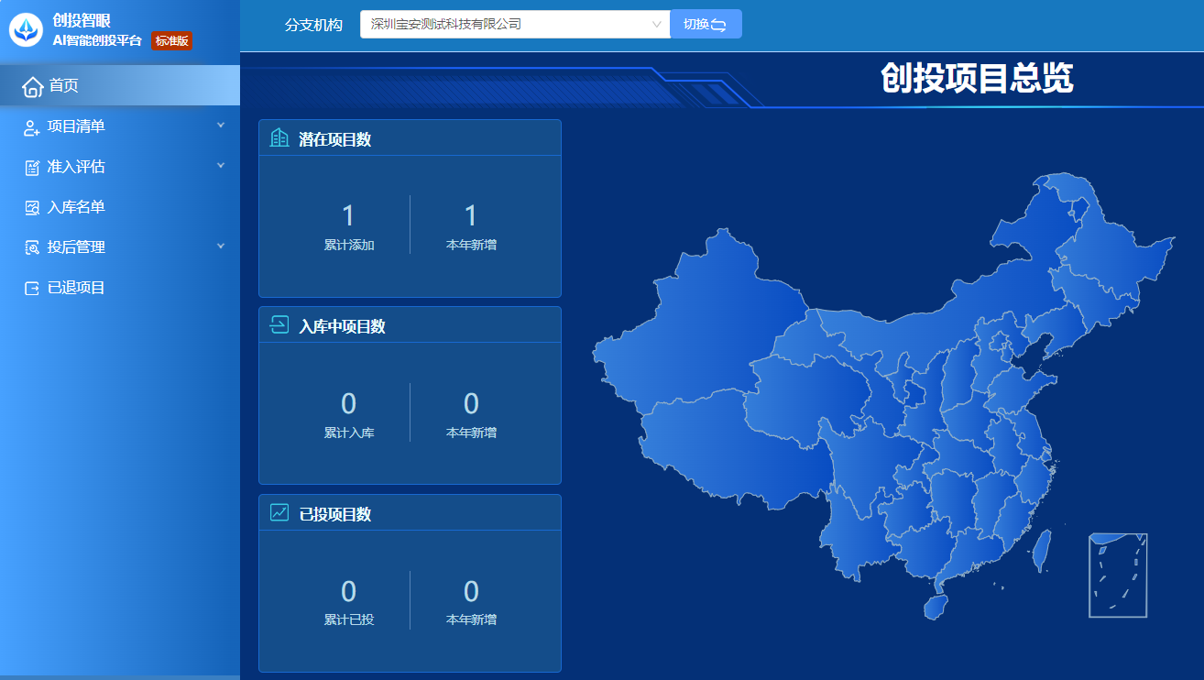Expand the 项目清单 submenu chevron

(x=221, y=126)
